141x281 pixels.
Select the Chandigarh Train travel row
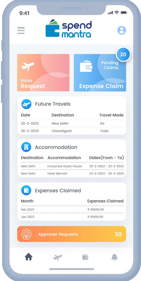click(72, 131)
